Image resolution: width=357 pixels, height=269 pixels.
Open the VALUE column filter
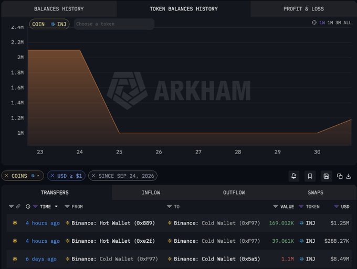tap(276, 207)
